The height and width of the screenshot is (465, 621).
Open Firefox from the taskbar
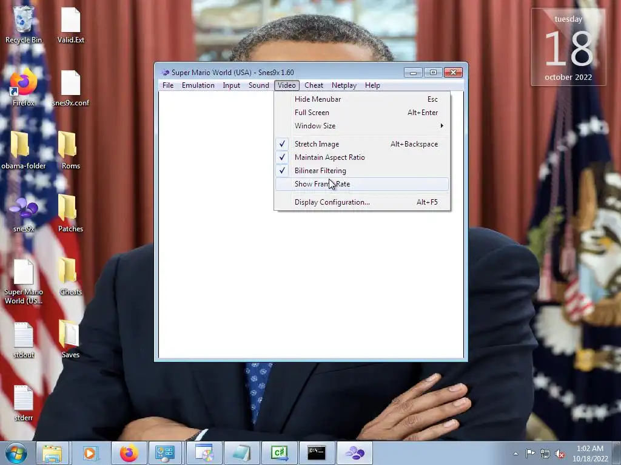click(x=129, y=453)
